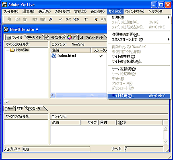Collapse the lower pane with the triangle toggle
173x160 pixels.
pyautogui.click(x=6, y=102)
